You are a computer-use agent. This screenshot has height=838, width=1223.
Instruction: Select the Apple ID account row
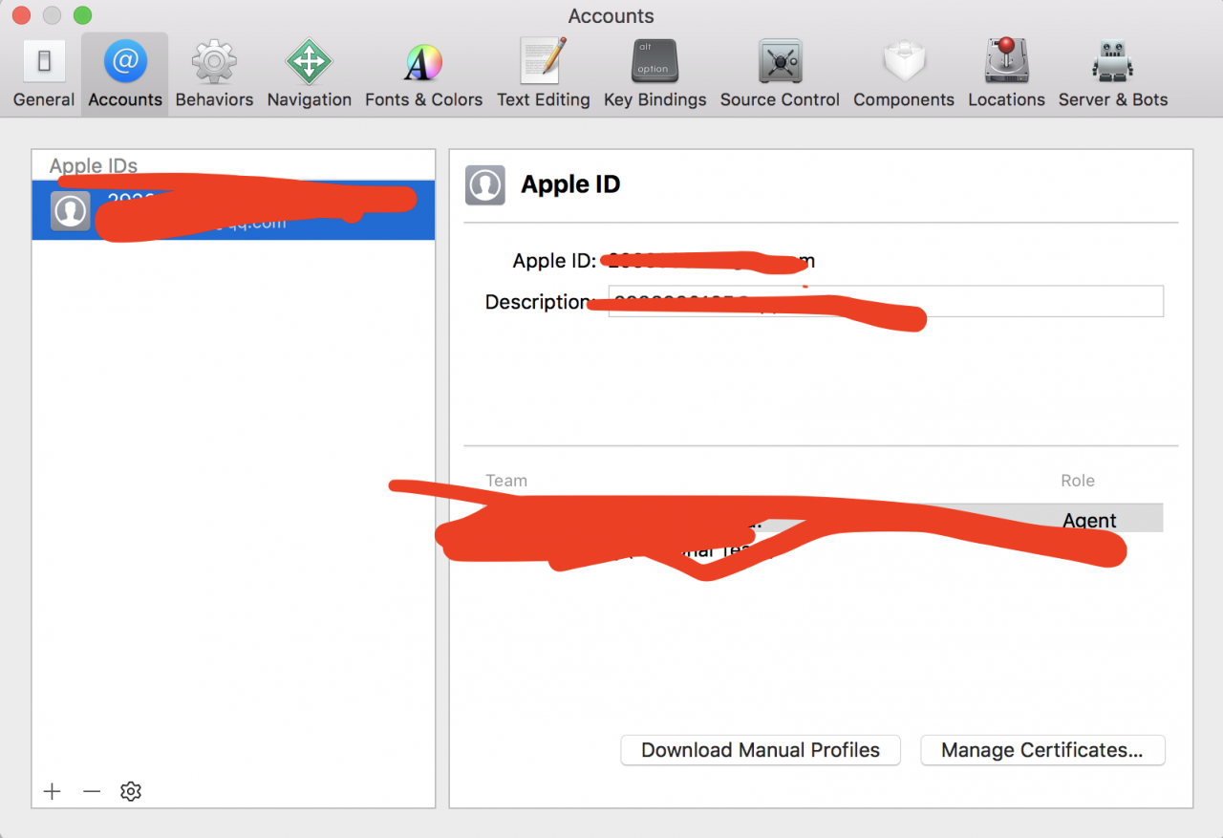pos(233,210)
